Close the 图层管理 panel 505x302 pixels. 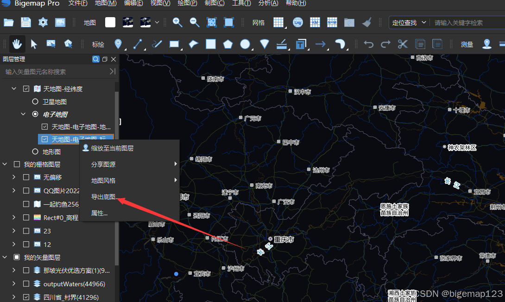point(114,59)
